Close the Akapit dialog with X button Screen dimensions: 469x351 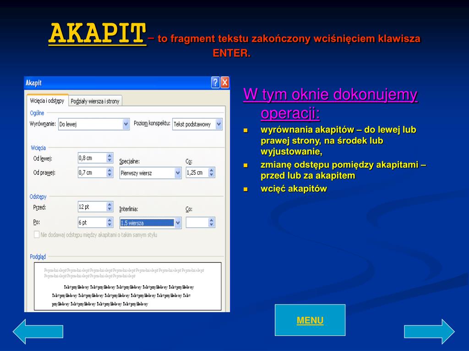(x=225, y=82)
